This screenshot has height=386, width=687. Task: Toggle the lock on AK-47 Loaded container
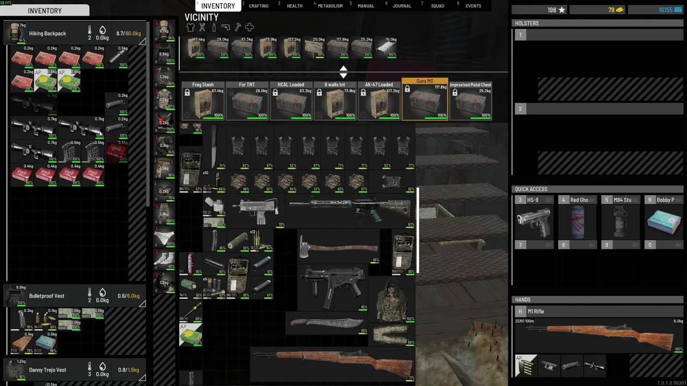click(x=363, y=93)
